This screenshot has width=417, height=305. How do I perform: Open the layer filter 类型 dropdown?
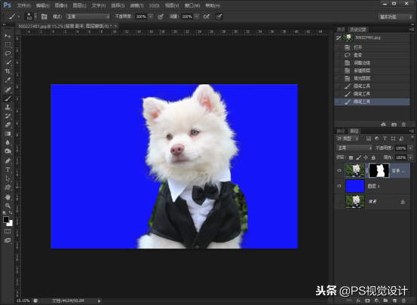click(x=348, y=139)
